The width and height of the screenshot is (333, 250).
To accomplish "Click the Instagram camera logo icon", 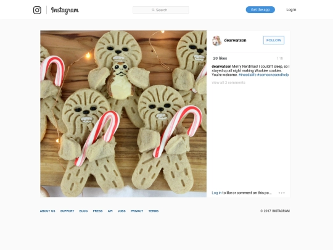I will [x=37, y=10].
